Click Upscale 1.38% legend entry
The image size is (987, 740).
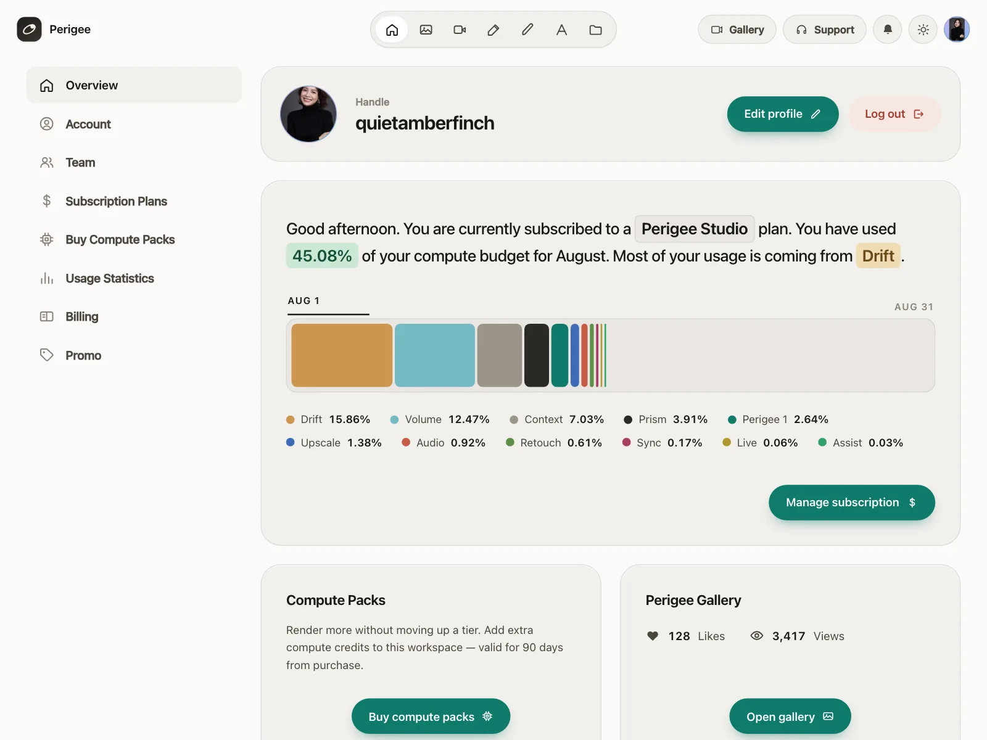coord(334,443)
